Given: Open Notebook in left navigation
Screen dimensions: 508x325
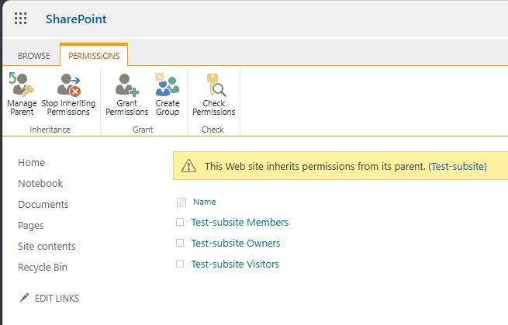Looking at the screenshot, I should (40, 183).
